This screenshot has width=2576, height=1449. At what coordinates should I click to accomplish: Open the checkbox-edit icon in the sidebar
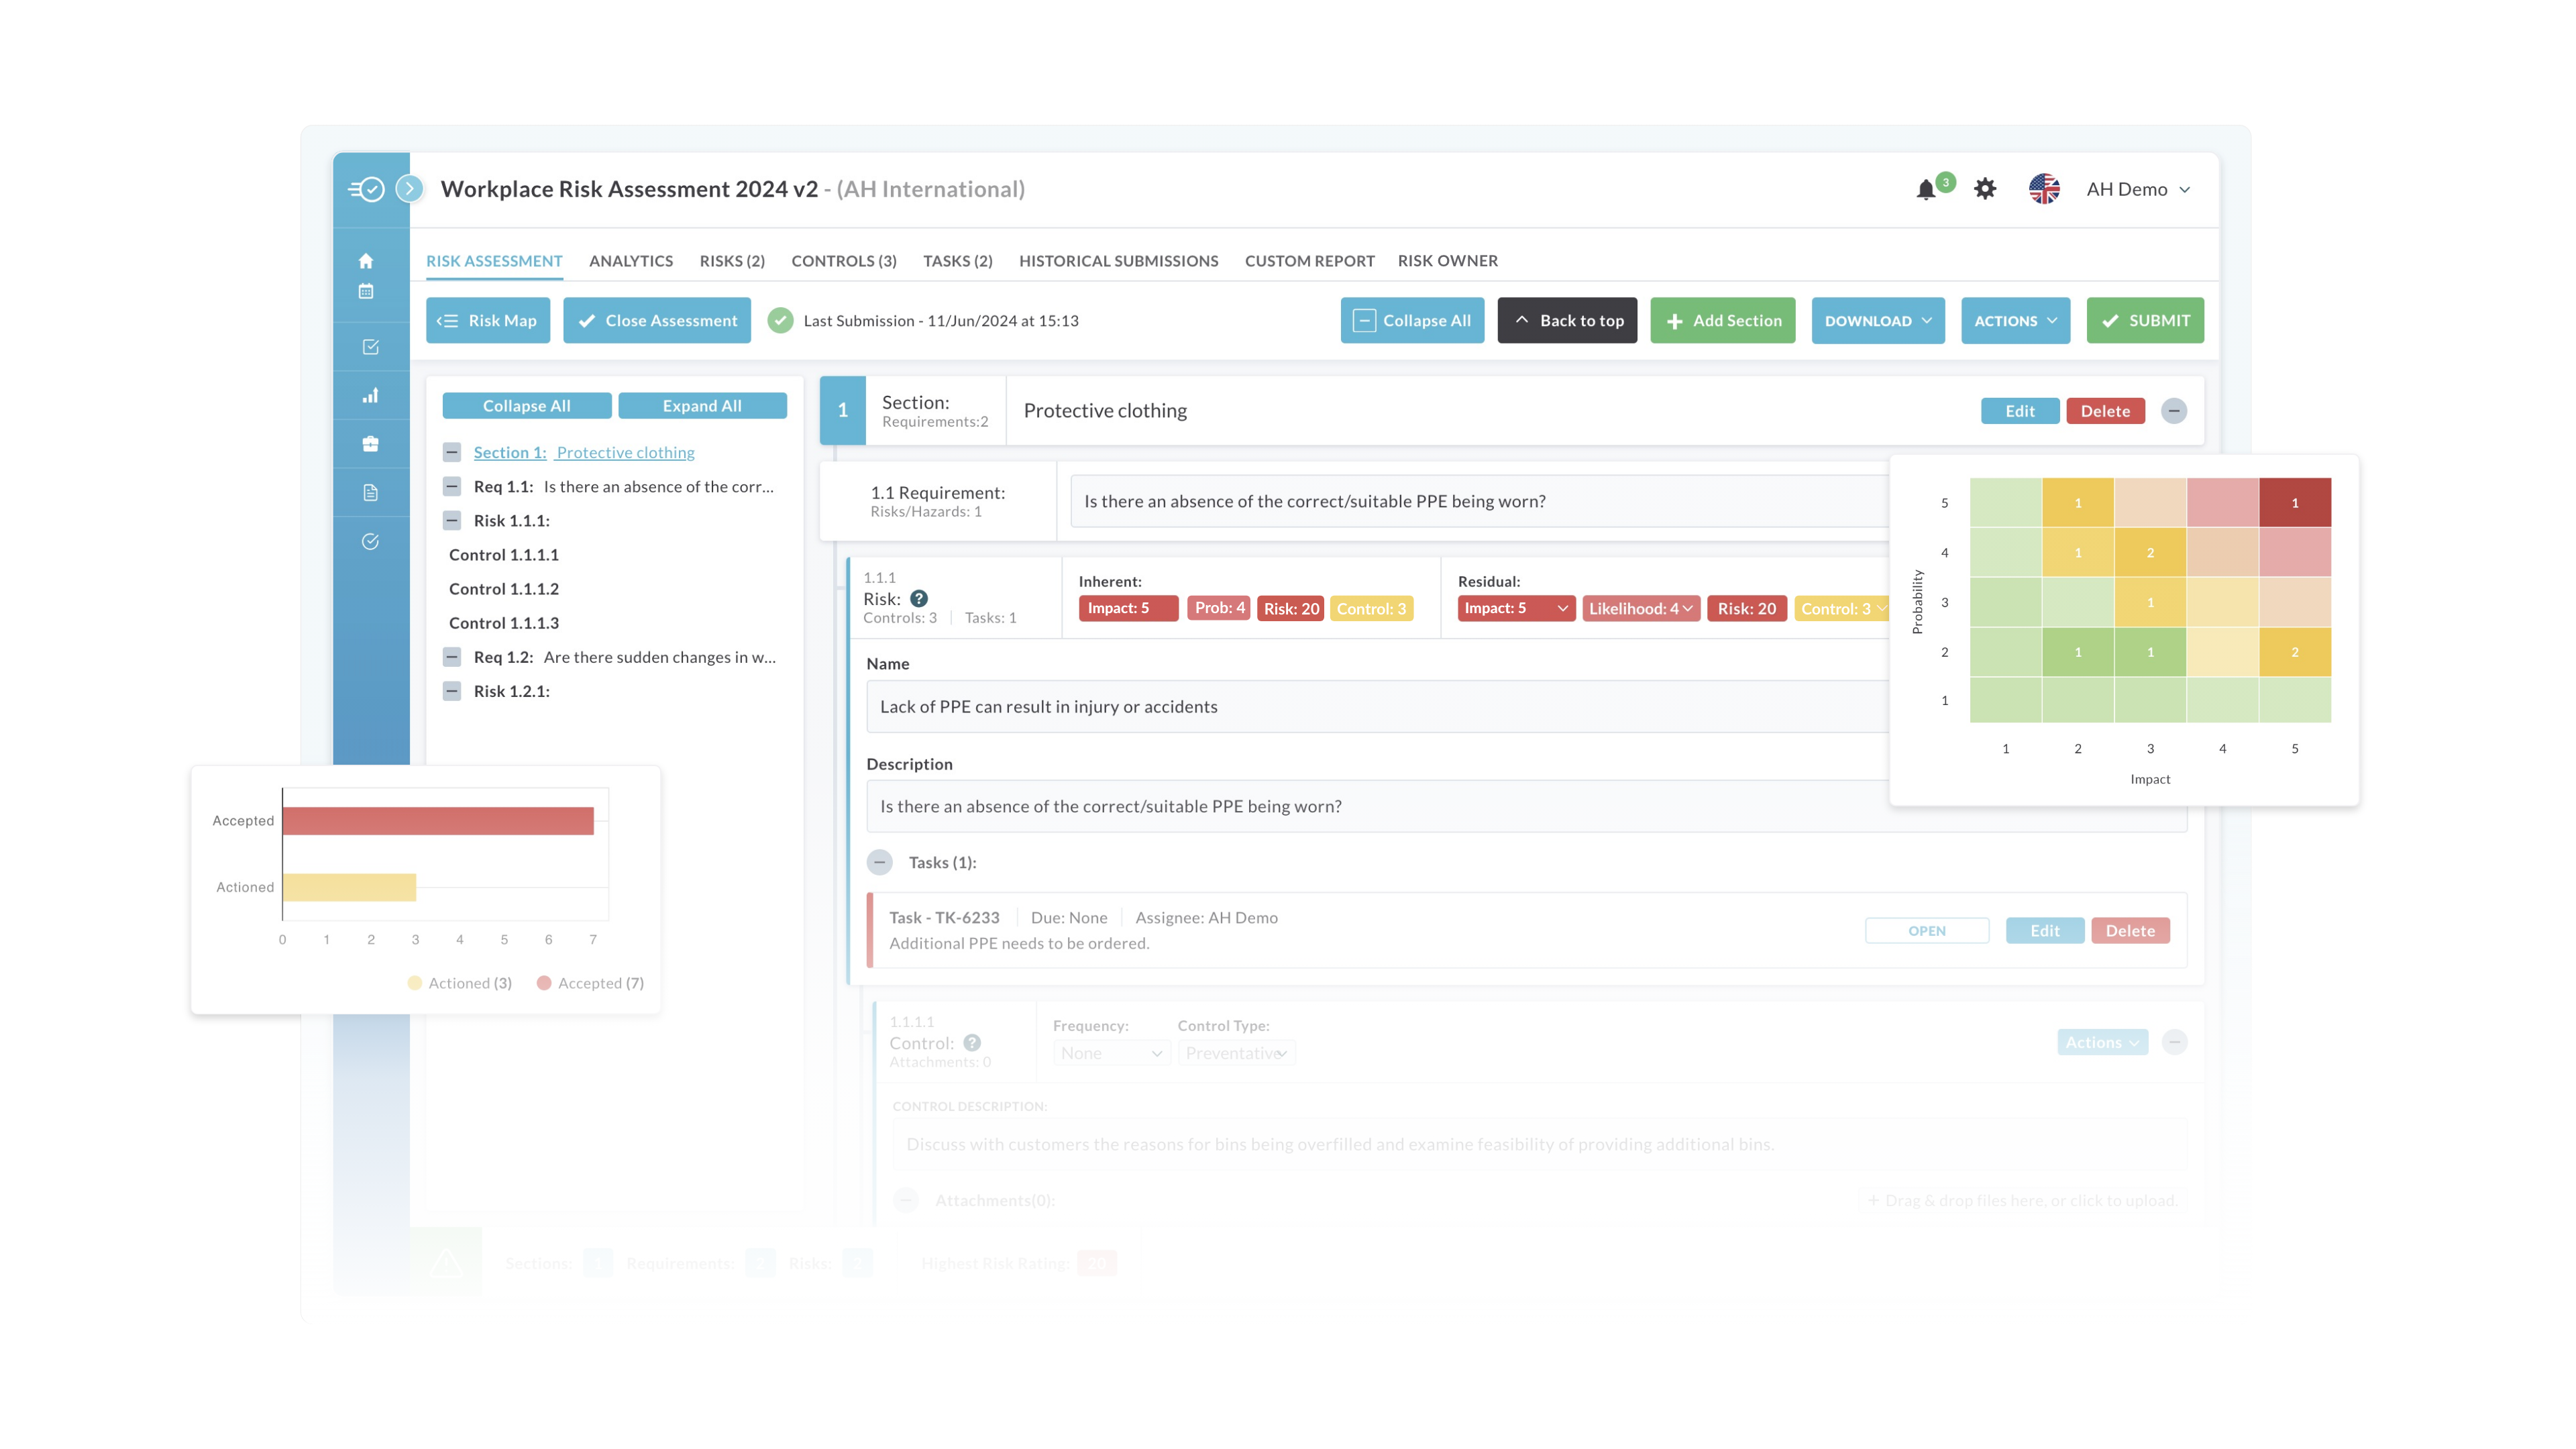tap(370, 347)
